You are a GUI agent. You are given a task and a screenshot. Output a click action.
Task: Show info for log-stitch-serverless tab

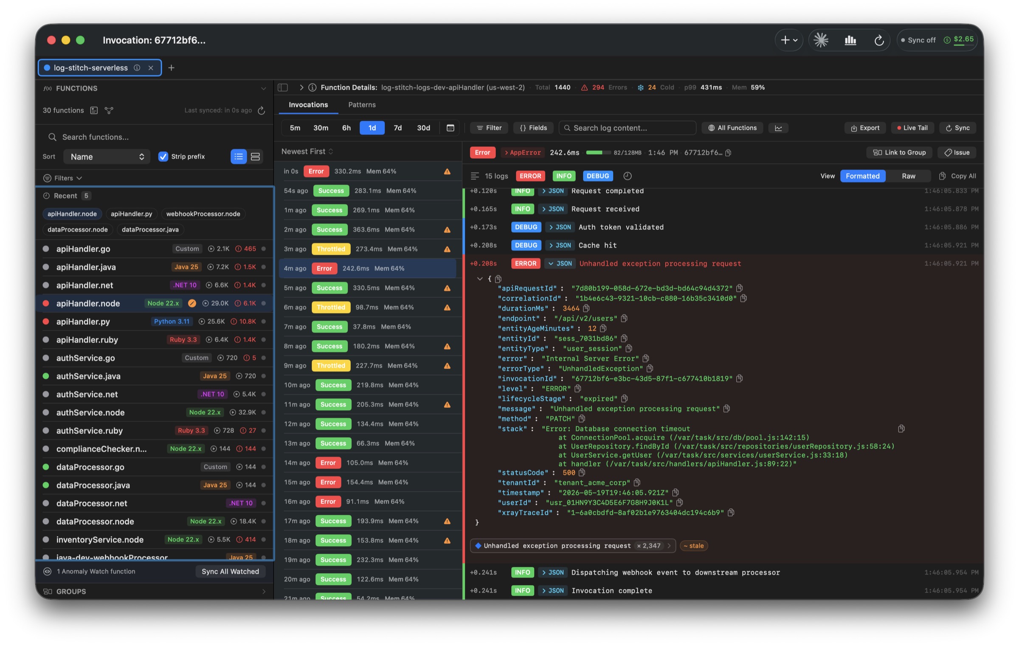click(137, 68)
